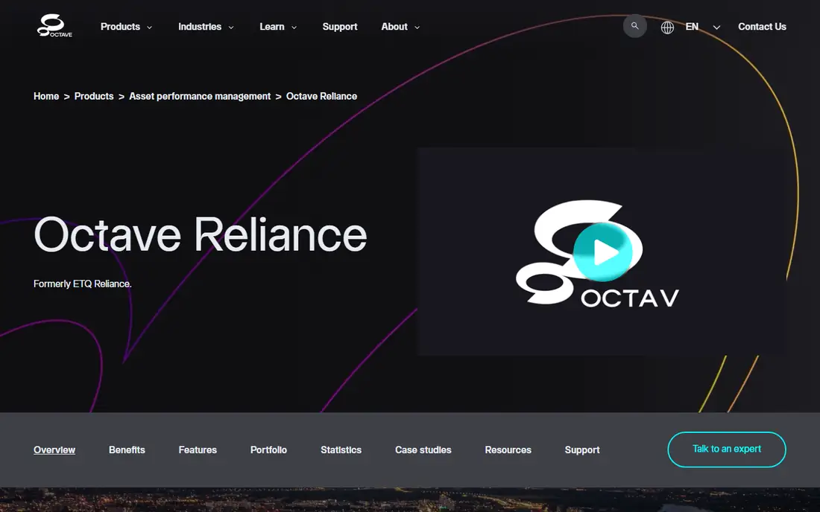This screenshot has height=512, width=820.
Task: Click the Contact Us link
Action: click(762, 27)
